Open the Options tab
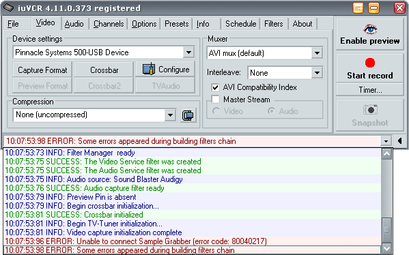409x255 pixels. 144,24
